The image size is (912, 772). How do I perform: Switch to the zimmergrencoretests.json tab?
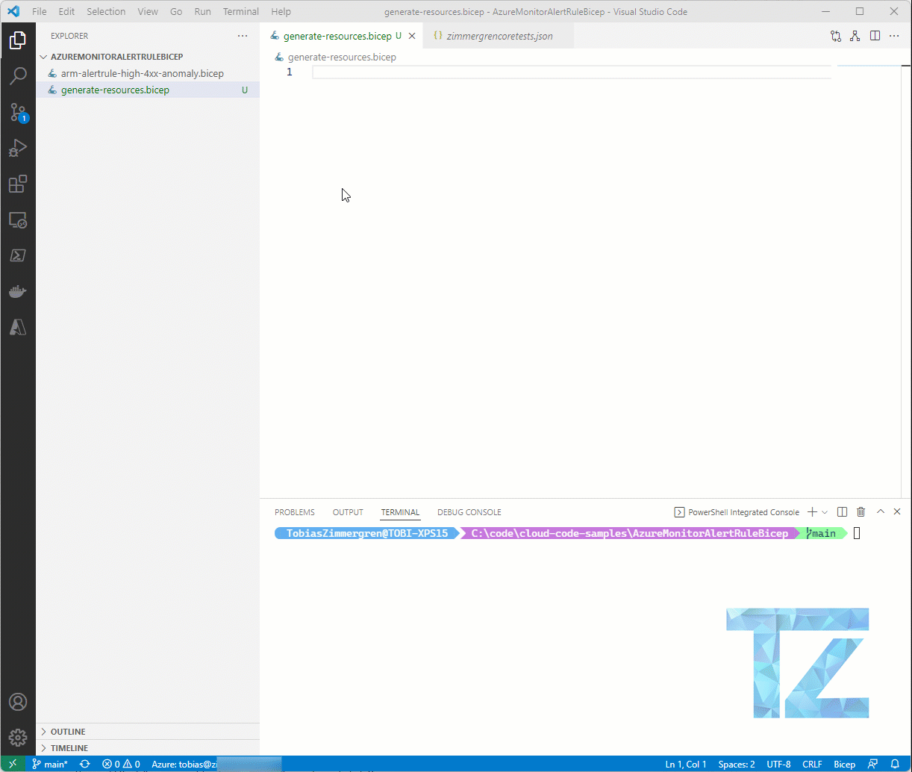[x=499, y=35]
